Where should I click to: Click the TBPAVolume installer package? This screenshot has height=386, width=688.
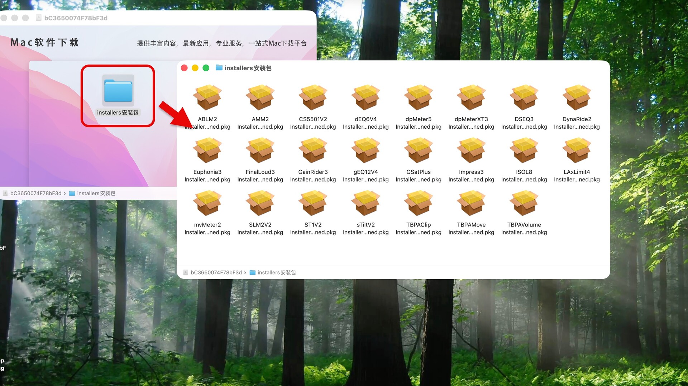[524, 203]
